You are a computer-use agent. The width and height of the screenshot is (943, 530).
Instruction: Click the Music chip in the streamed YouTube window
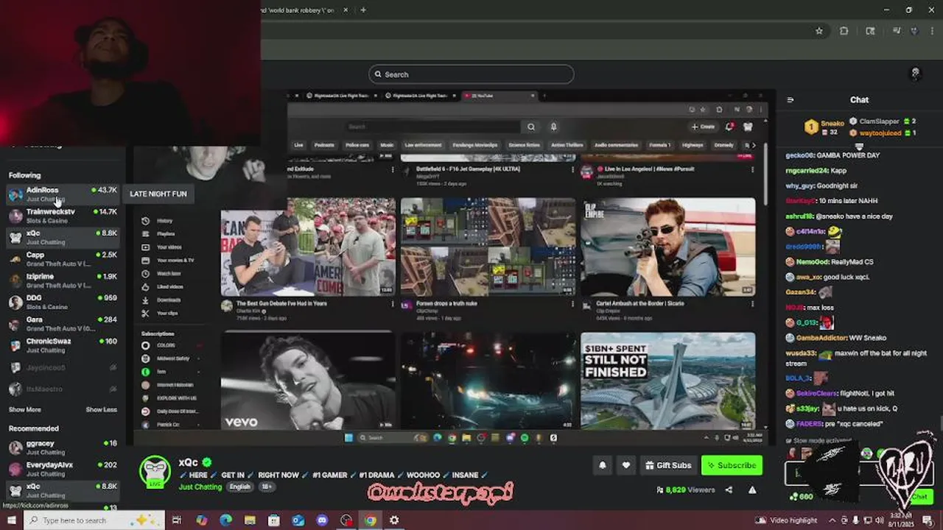click(x=387, y=145)
